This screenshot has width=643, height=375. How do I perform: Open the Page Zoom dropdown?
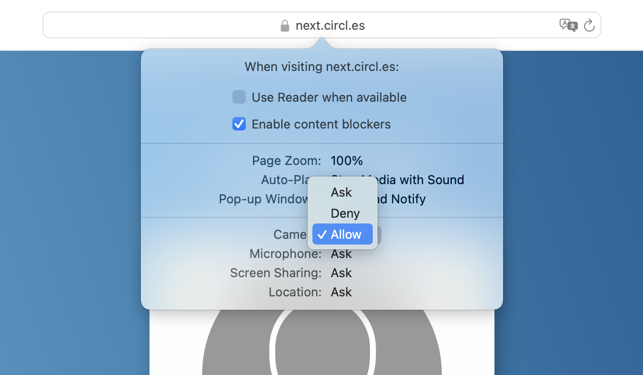(346, 161)
